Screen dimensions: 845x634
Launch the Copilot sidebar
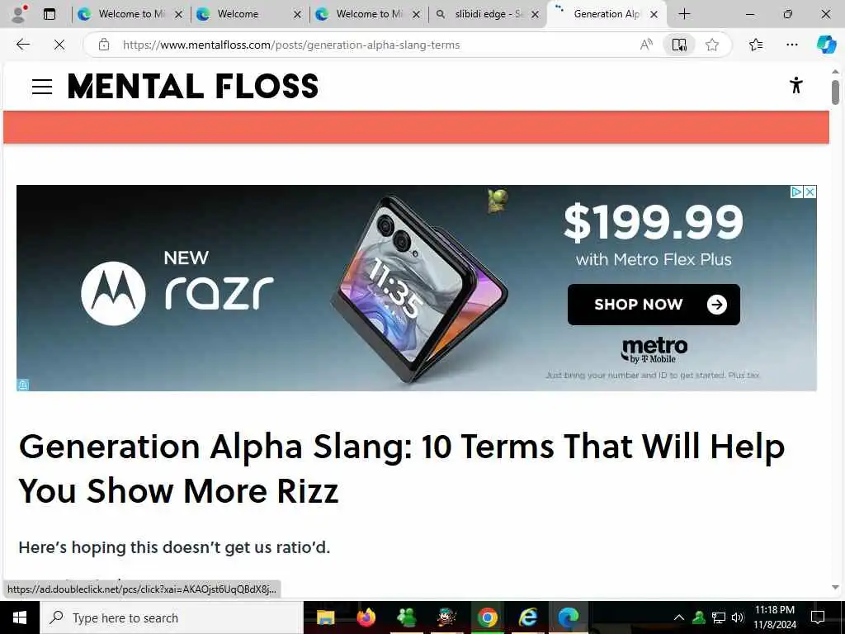pos(826,45)
